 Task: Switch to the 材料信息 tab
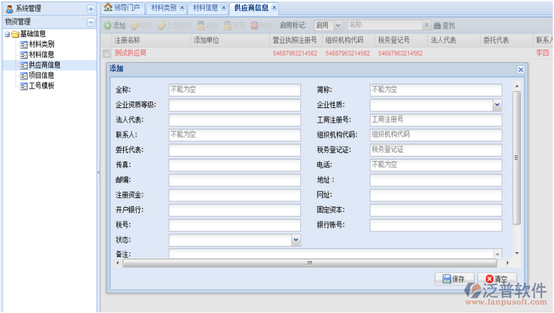(x=205, y=8)
